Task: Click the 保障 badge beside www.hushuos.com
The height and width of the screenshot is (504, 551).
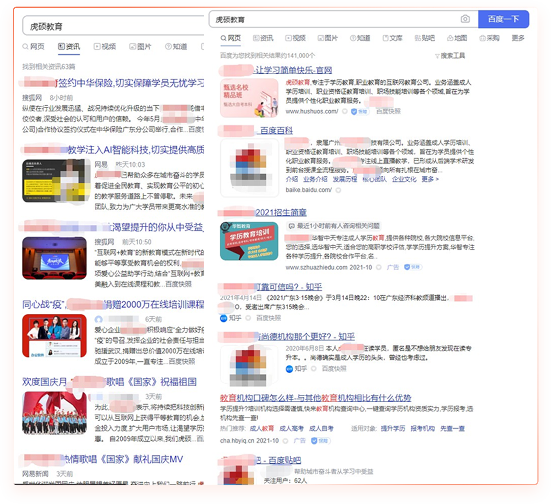Action: pyautogui.click(x=360, y=111)
